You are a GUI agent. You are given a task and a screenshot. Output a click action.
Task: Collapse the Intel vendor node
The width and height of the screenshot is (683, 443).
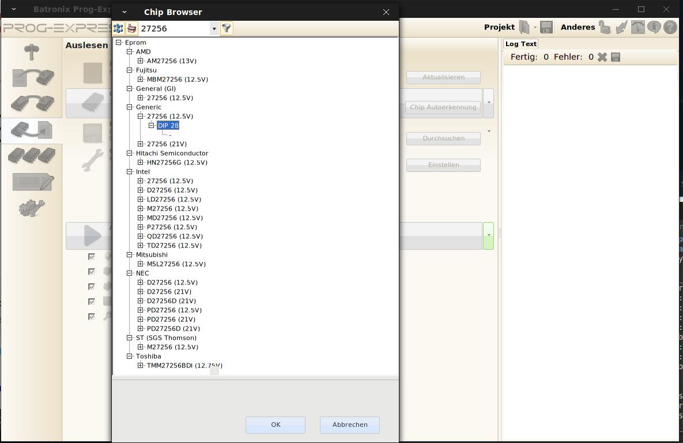[129, 171]
